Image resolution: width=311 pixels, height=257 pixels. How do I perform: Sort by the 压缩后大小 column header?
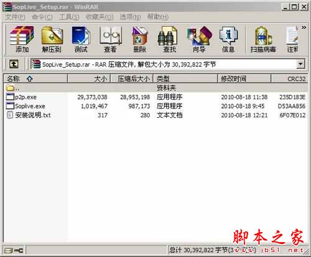132,79
